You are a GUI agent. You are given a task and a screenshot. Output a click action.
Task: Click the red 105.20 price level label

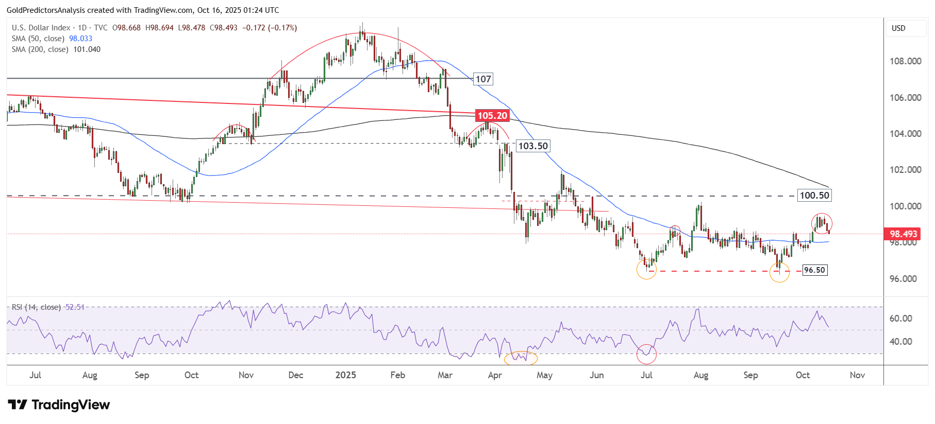click(x=492, y=116)
